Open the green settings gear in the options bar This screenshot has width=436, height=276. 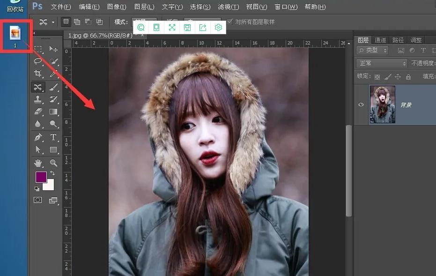(x=218, y=28)
